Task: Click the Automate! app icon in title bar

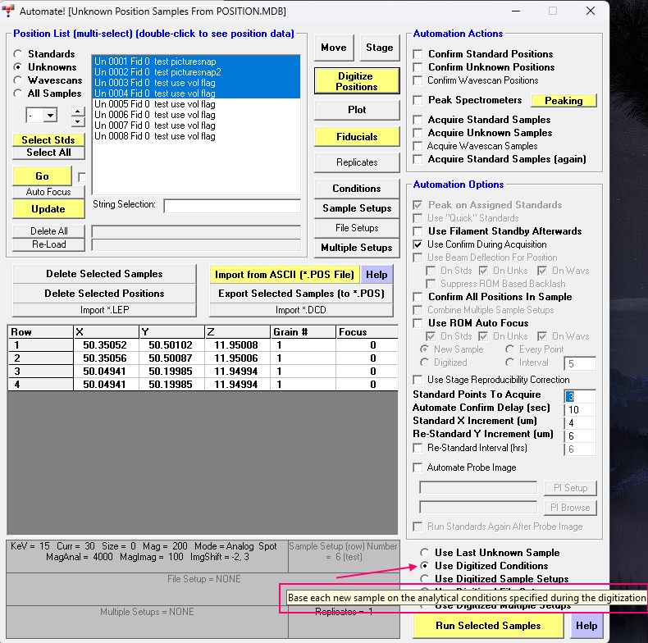Action: (11, 11)
